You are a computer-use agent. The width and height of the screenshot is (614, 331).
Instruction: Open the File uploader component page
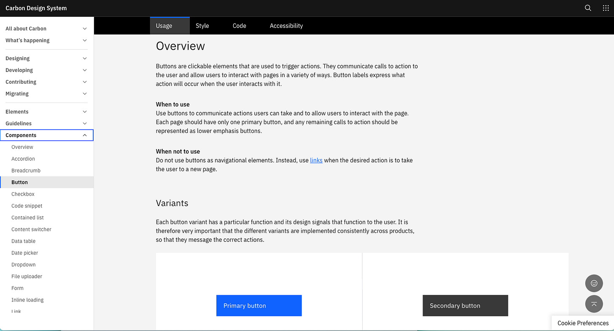pos(47,277)
